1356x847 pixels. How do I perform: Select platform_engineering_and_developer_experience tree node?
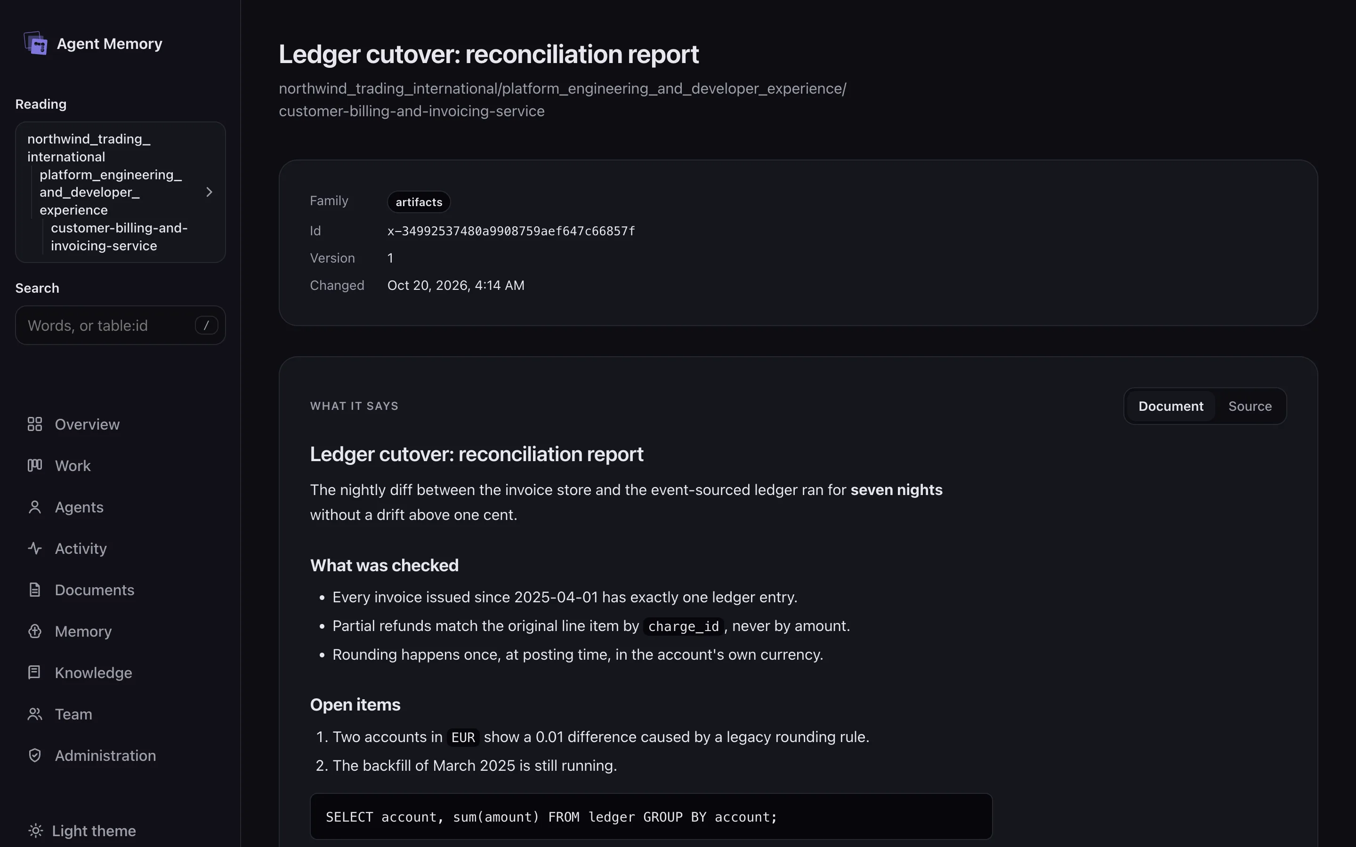[110, 192]
